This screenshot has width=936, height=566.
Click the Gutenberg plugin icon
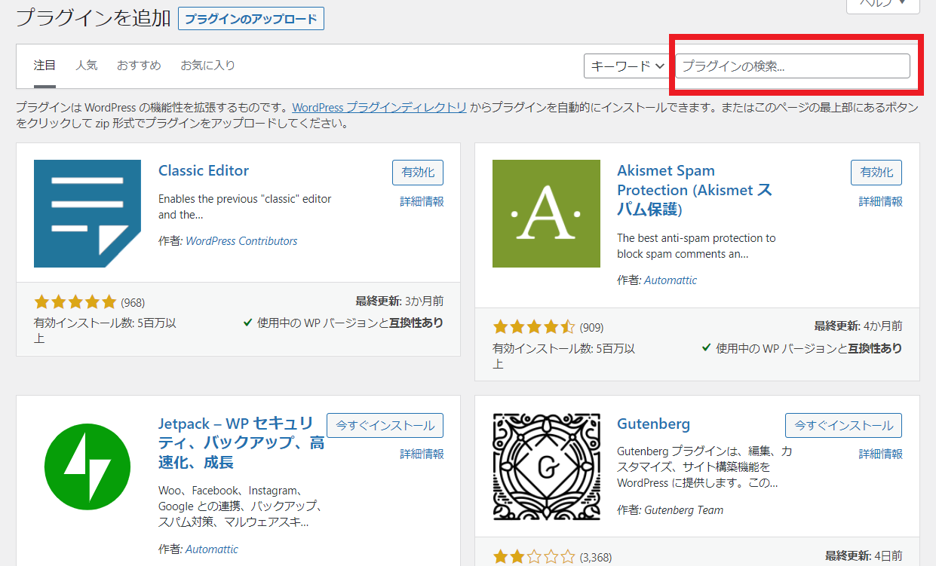(546, 467)
